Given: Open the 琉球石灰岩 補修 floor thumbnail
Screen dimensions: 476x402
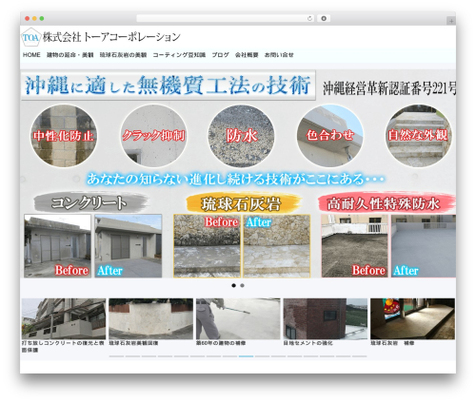Looking at the screenshot, I should click(x=412, y=318).
